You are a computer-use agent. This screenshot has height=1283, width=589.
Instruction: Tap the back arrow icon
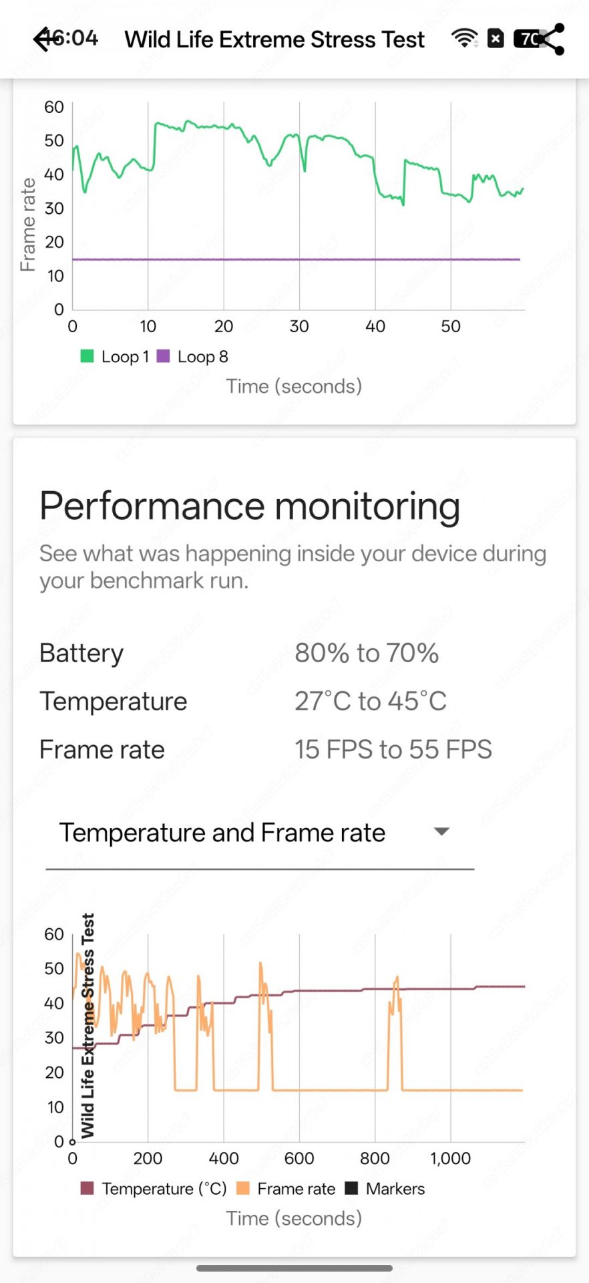point(44,39)
